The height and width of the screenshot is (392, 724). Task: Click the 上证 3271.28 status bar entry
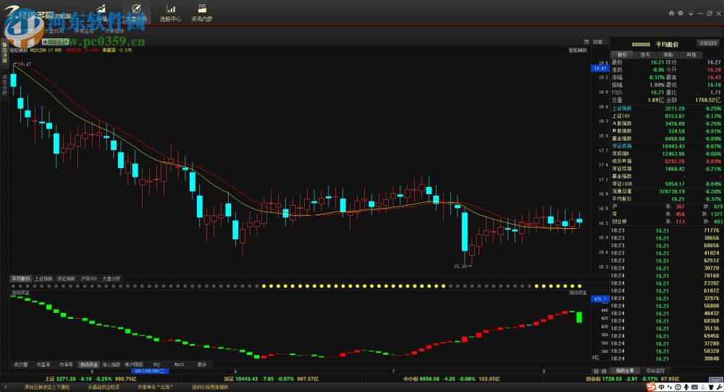(90, 378)
